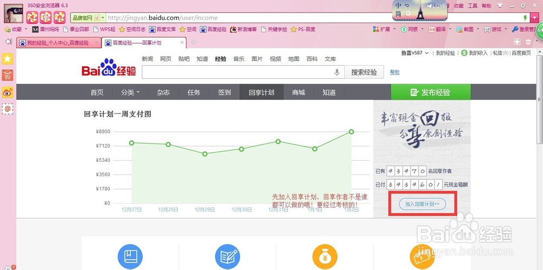This screenshot has width=543, height=270.
Task: Expand the 网银 dropdown arrow
Action: pos(422,29)
